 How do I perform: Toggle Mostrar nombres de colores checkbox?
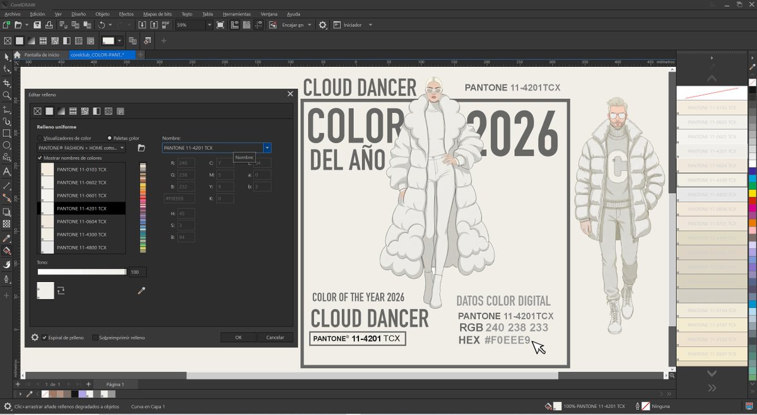[40, 158]
